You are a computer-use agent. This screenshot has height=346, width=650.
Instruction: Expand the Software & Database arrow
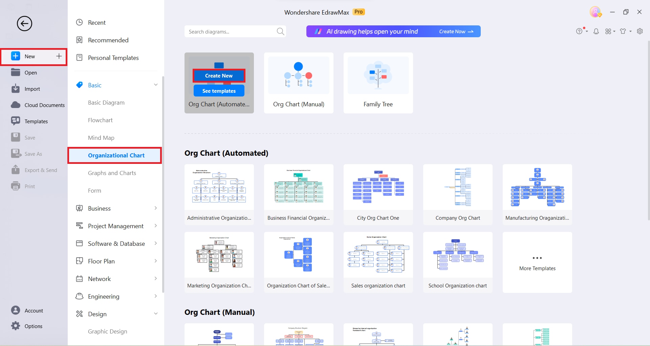156,243
